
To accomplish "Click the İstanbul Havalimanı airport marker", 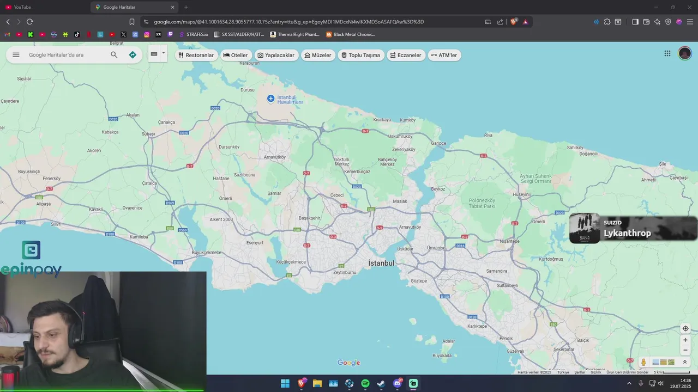I will 270,99.
